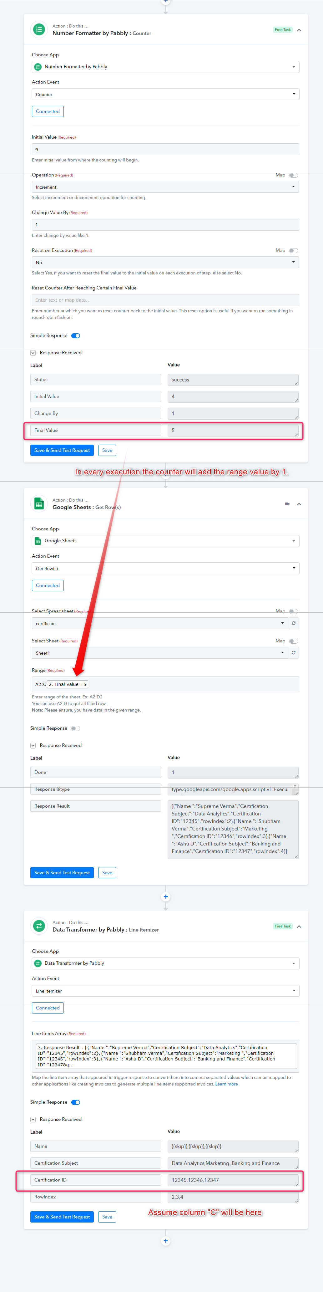Click the Initial Value field containing 4
Viewport: 323px width, 1292px height.
click(x=165, y=149)
